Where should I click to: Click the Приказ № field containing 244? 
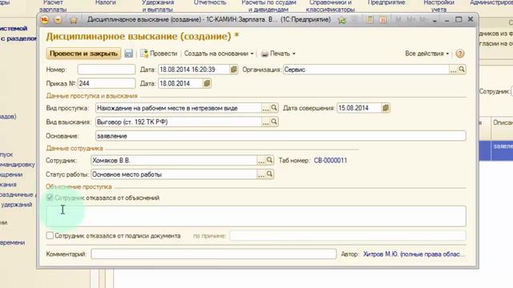tap(107, 83)
